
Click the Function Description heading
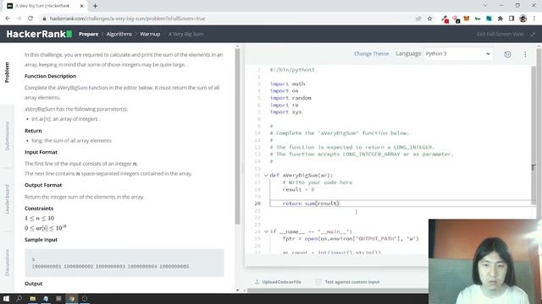51,76
